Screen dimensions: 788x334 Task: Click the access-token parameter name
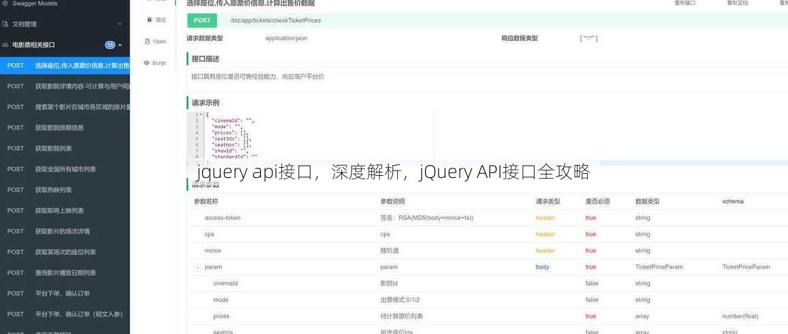tap(222, 218)
